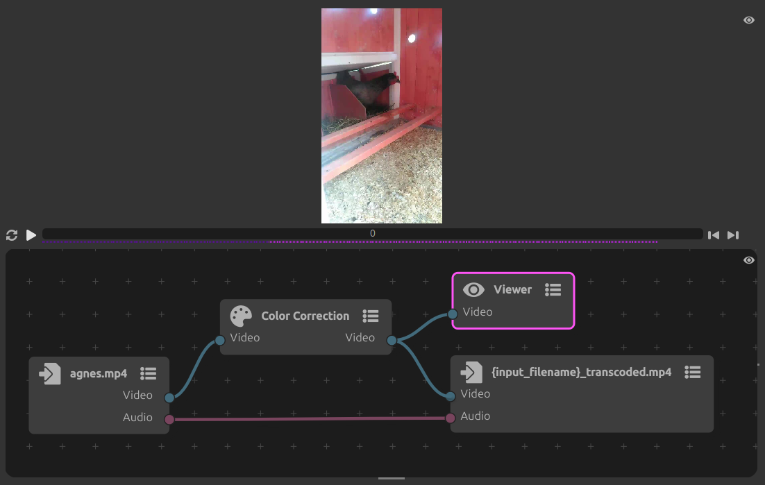Jump to last frame
This screenshot has height=485, width=765.
pos(732,235)
